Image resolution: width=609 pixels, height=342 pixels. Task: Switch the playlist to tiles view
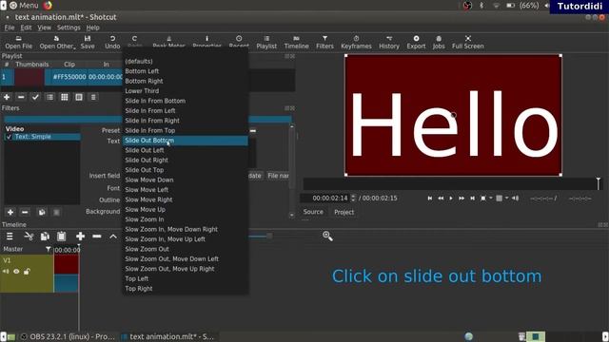pyautogui.click(x=65, y=97)
